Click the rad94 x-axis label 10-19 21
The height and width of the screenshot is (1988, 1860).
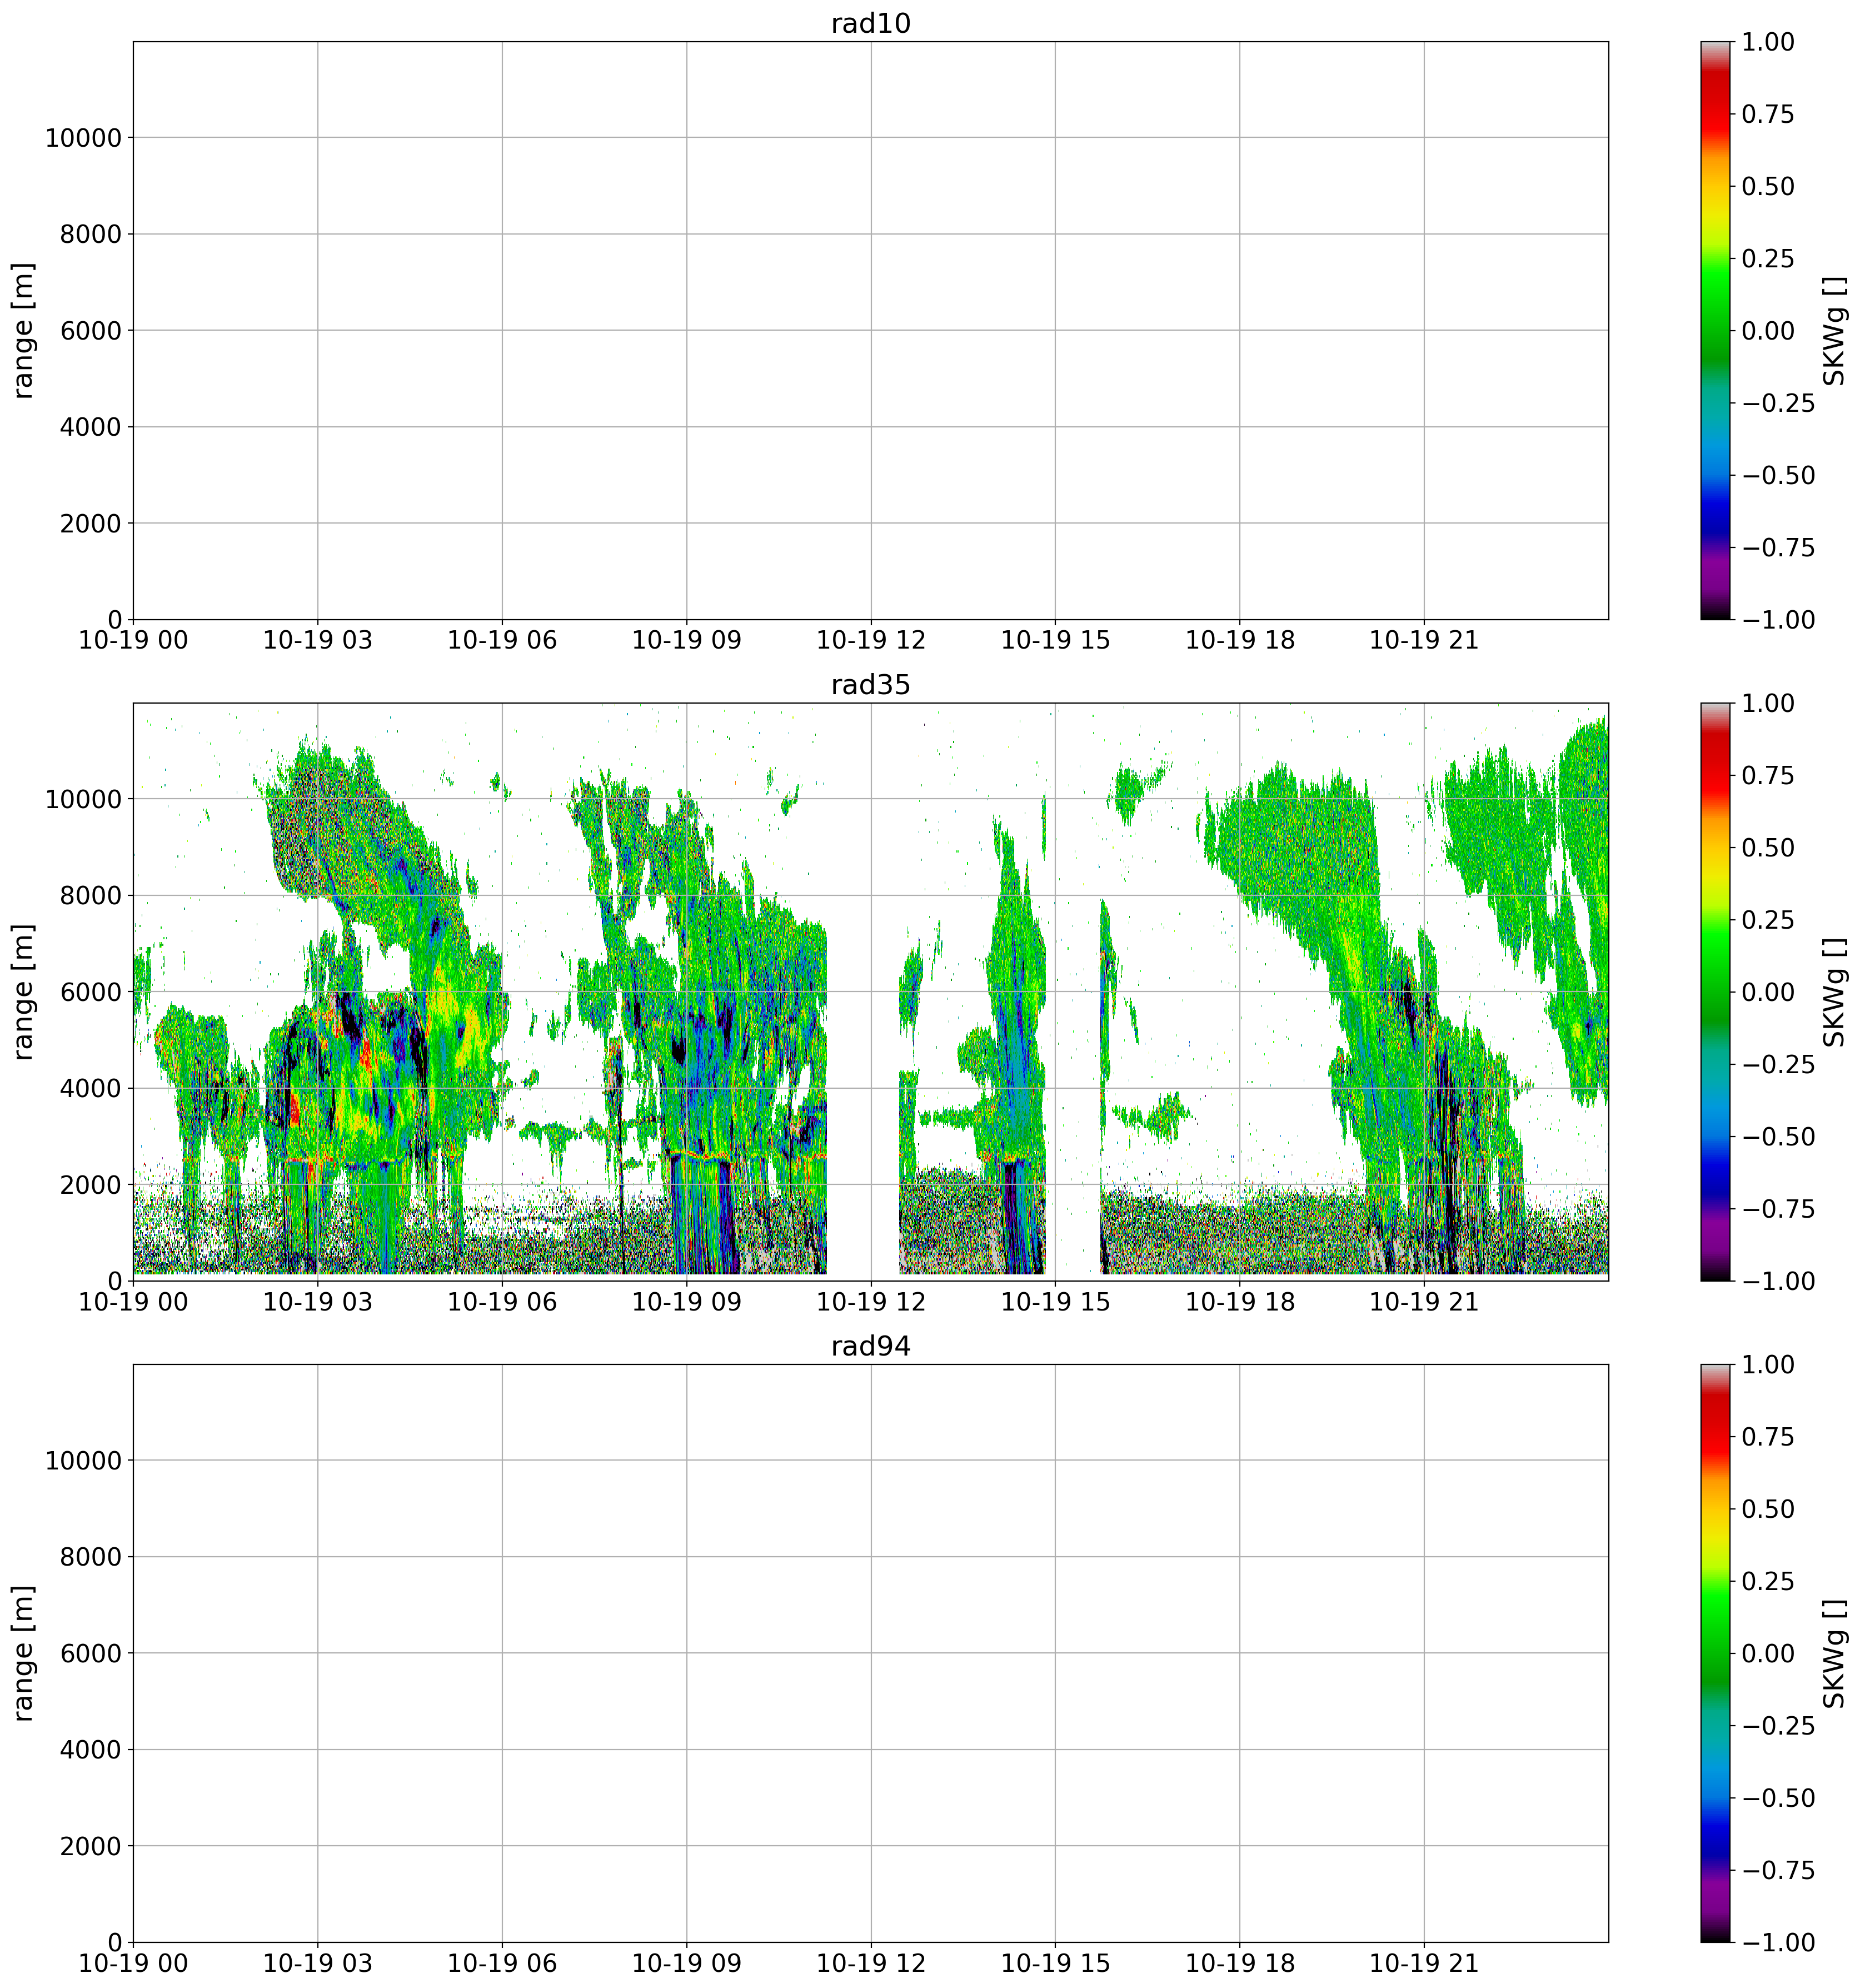point(1423,1963)
